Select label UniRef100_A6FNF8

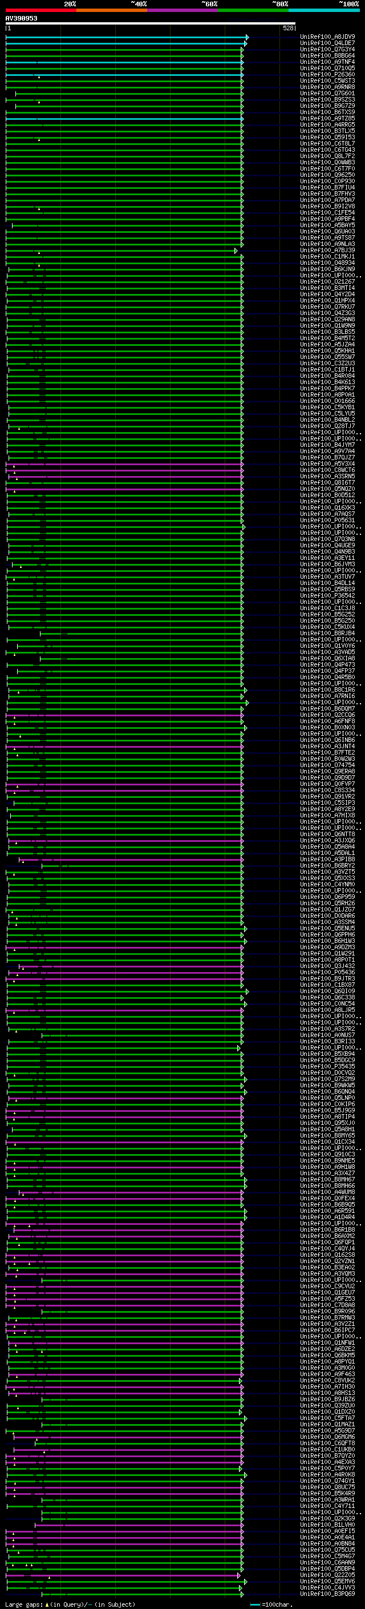pyautogui.click(x=327, y=721)
